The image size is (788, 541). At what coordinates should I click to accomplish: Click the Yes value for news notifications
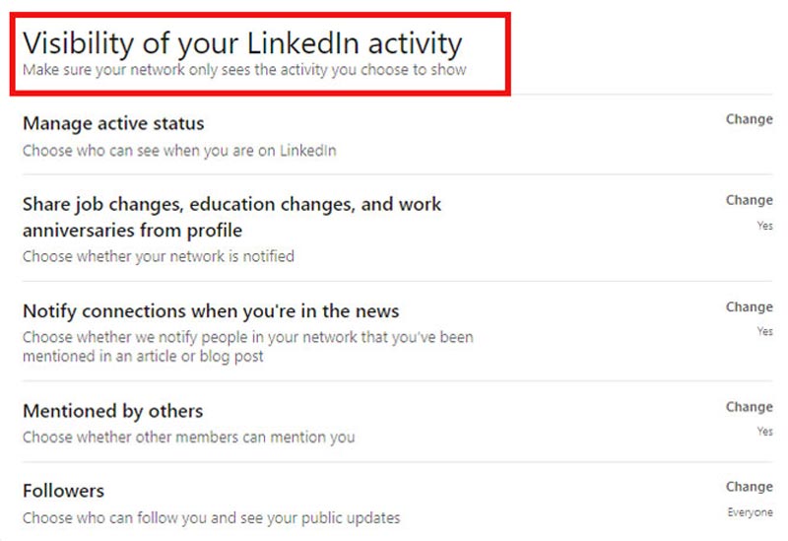(764, 332)
